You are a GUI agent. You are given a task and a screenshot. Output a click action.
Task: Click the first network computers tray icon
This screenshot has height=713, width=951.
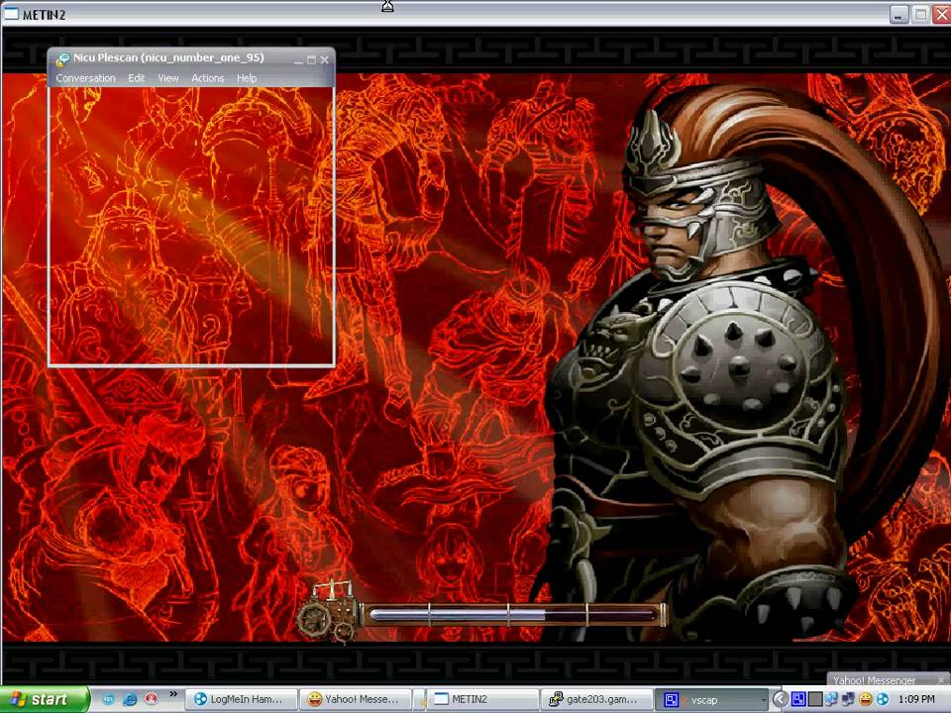(x=831, y=700)
